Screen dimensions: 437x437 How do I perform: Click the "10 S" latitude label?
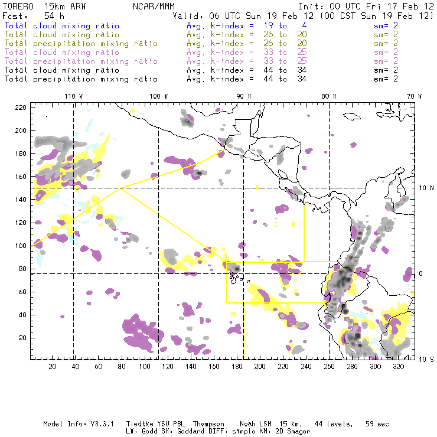426,360
